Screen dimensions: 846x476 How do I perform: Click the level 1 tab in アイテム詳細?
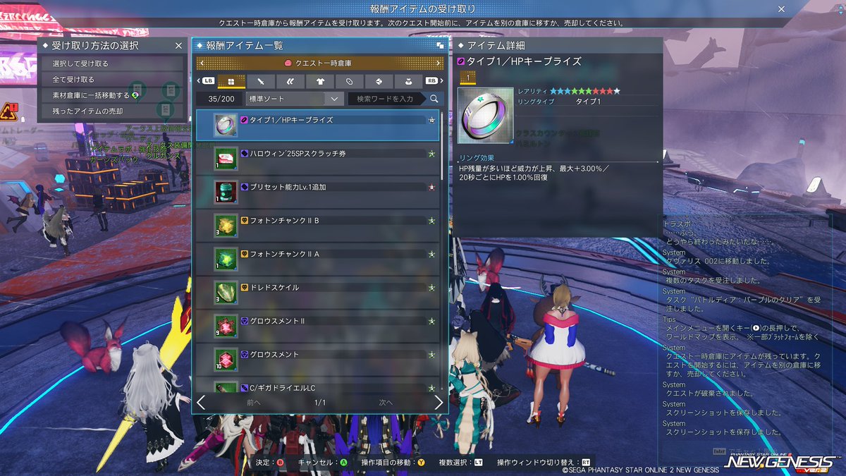[468, 78]
